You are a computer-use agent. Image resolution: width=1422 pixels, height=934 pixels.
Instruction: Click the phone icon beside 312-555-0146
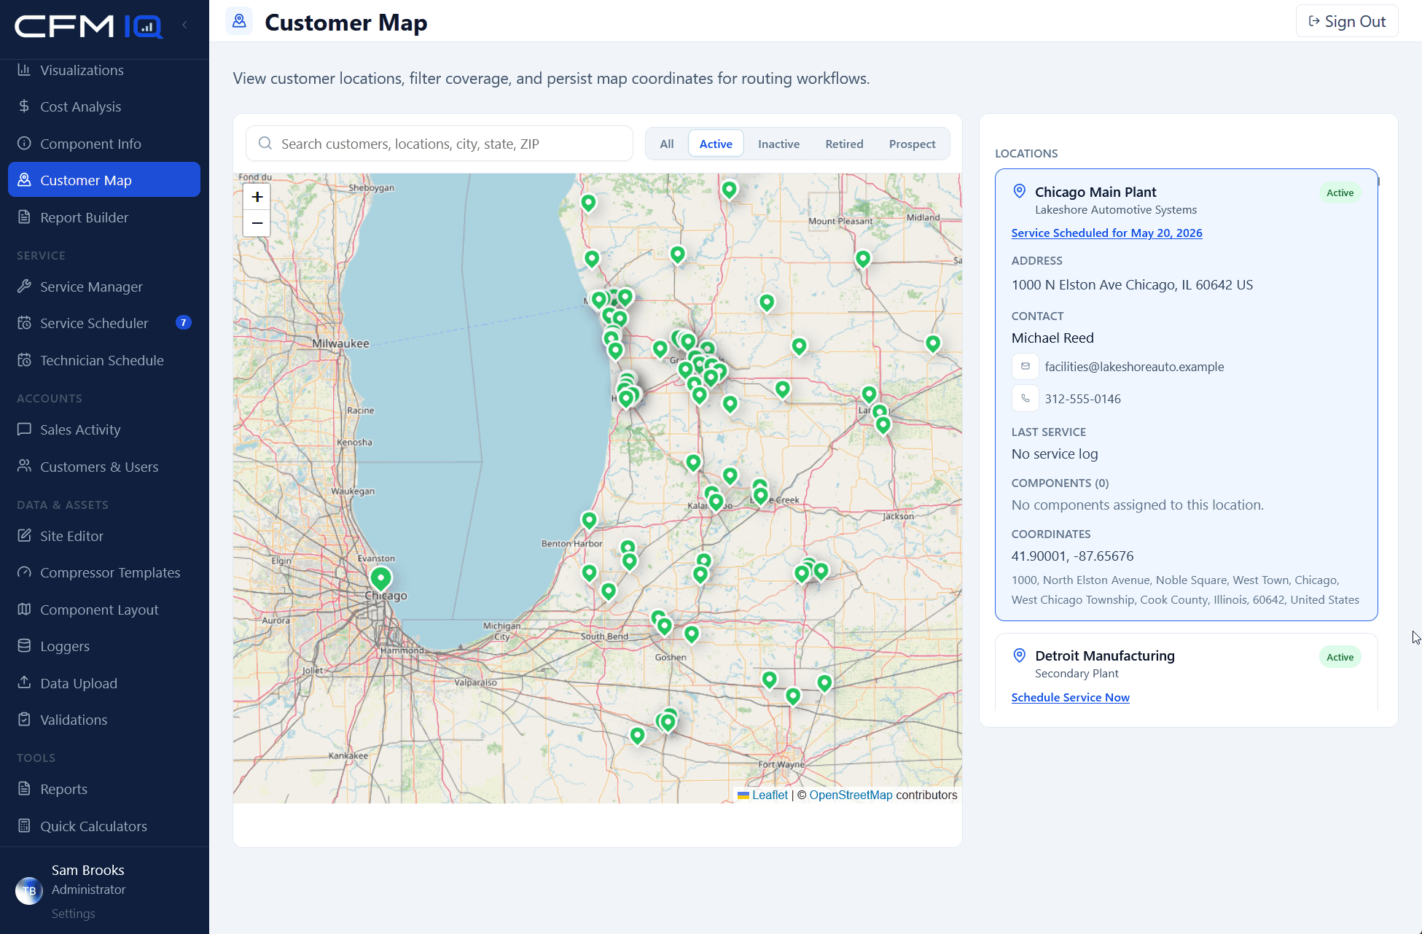[x=1025, y=398]
